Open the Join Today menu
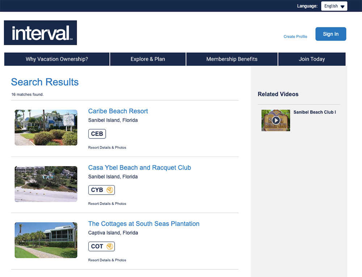 click(312, 59)
